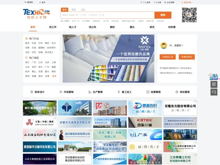Open 百隆东方股份有限公司 company banner
Image resolution: width=220 pixels, height=165 pixels.
coord(180,108)
